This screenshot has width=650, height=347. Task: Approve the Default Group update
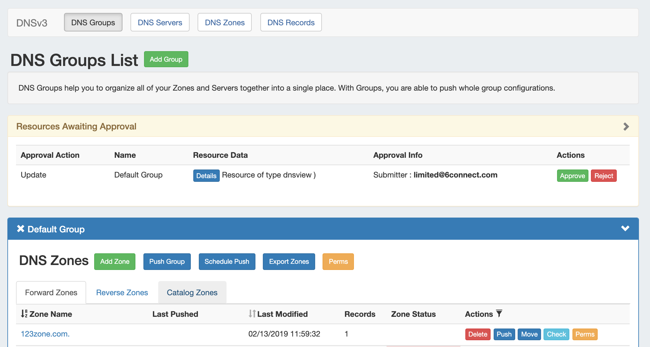tap(572, 176)
